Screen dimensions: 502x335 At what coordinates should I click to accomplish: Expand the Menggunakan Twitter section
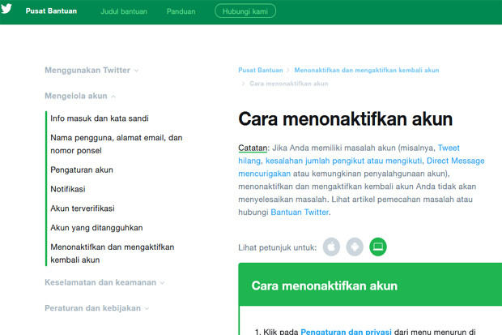(x=91, y=70)
